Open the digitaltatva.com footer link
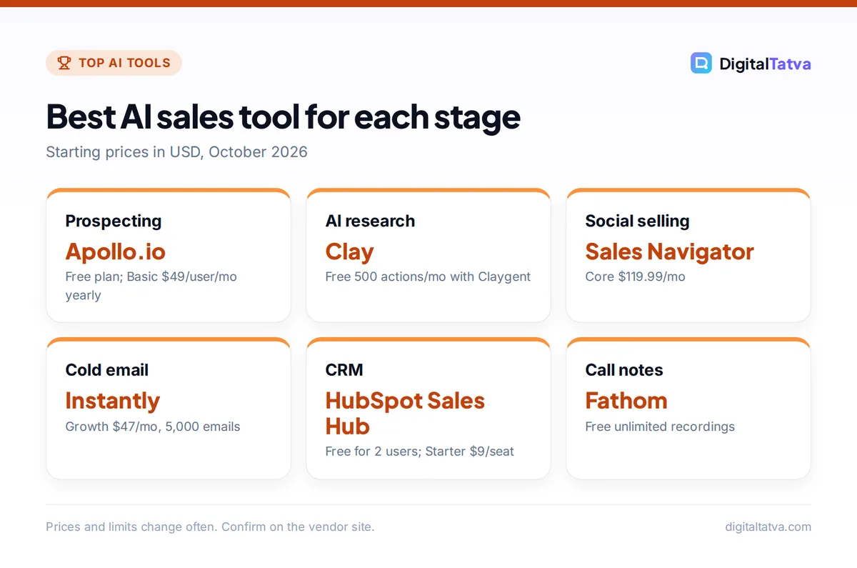Viewport: 857px width, 568px height. pos(768,527)
